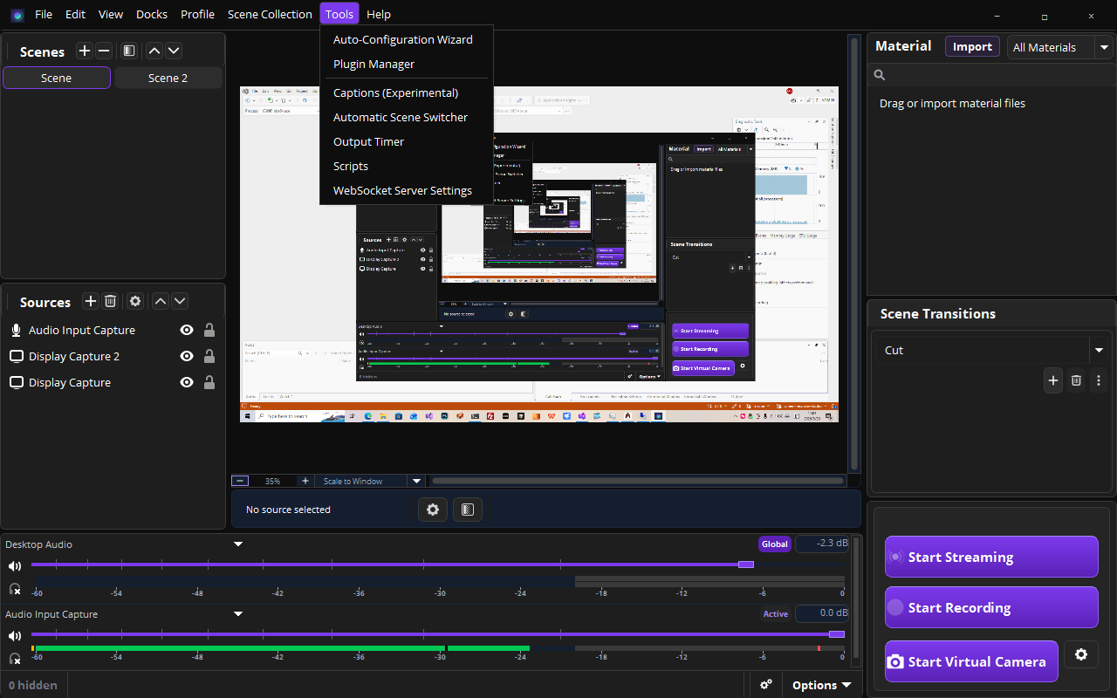Screen dimensions: 1117x698
Task: Add a source with plus icon
Action: [x=91, y=301]
